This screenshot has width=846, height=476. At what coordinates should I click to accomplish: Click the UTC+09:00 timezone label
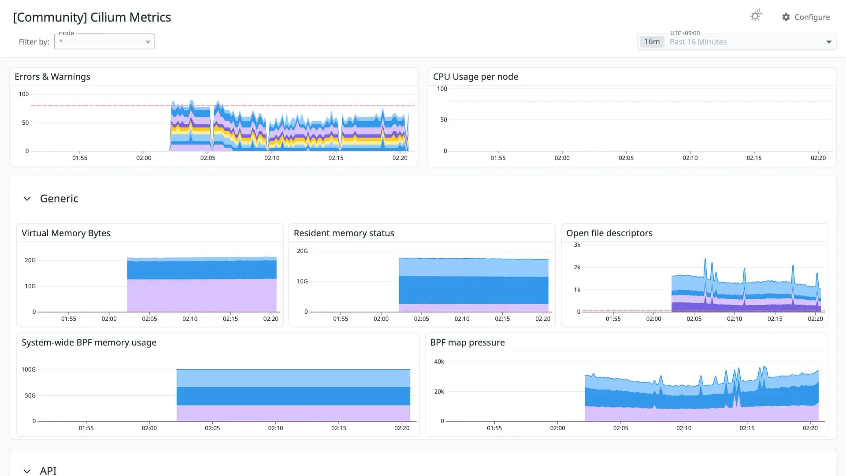(685, 33)
